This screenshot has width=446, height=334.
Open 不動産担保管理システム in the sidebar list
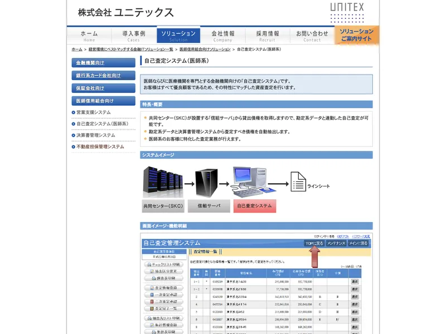[100, 147]
